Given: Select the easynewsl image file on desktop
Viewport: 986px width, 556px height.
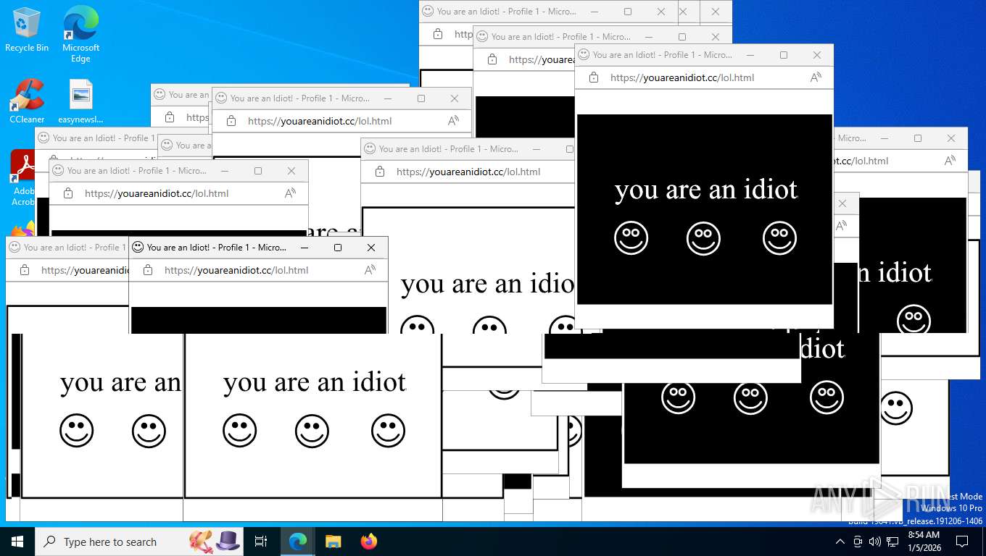Looking at the screenshot, I should click(80, 101).
